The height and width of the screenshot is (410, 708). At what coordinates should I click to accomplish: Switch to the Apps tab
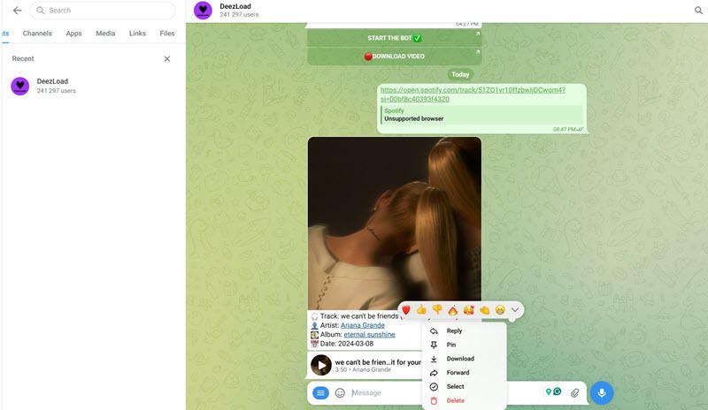[73, 34]
